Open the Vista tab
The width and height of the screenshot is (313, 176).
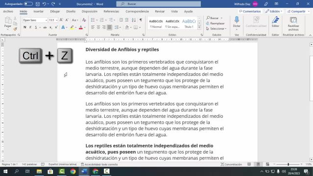(x=174, y=11)
